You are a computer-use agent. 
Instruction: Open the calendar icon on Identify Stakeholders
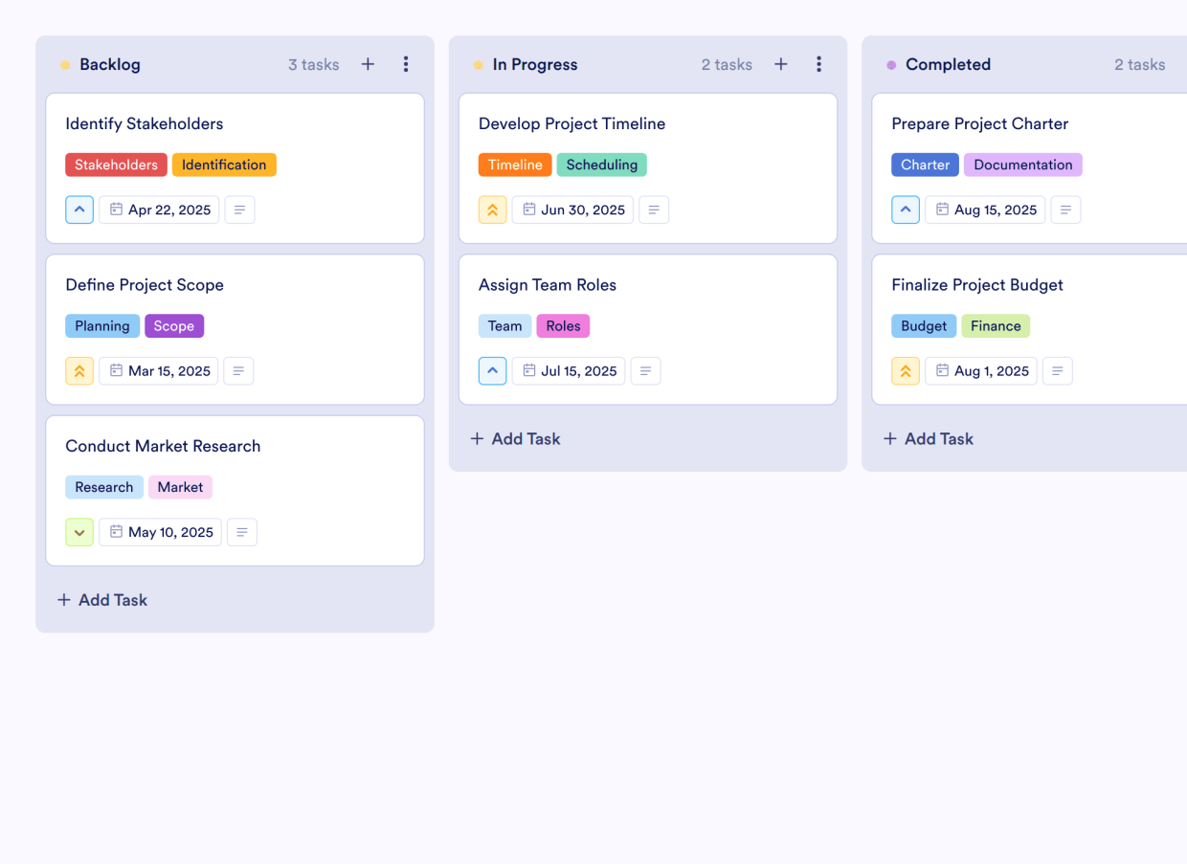tap(159, 210)
